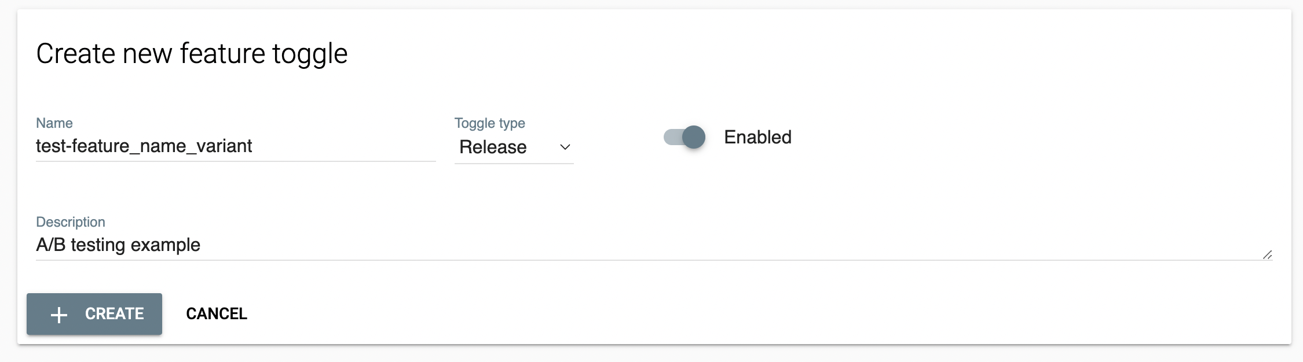Click the "Enabled" label next to the switch

(x=757, y=137)
